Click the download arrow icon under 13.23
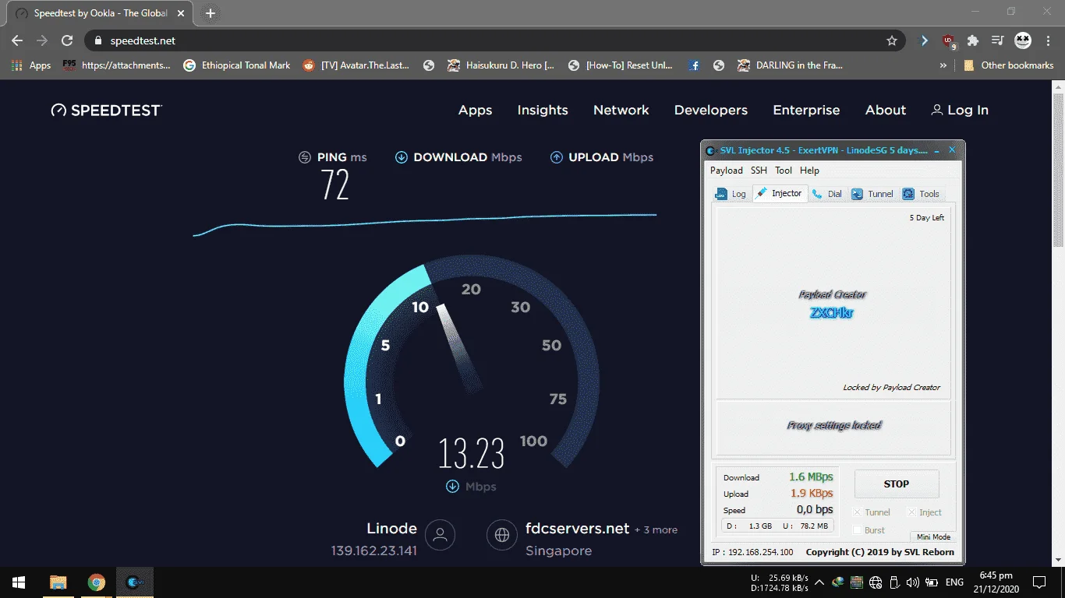Image resolution: width=1065 pixels, height=598 pixels. (452, 487)
